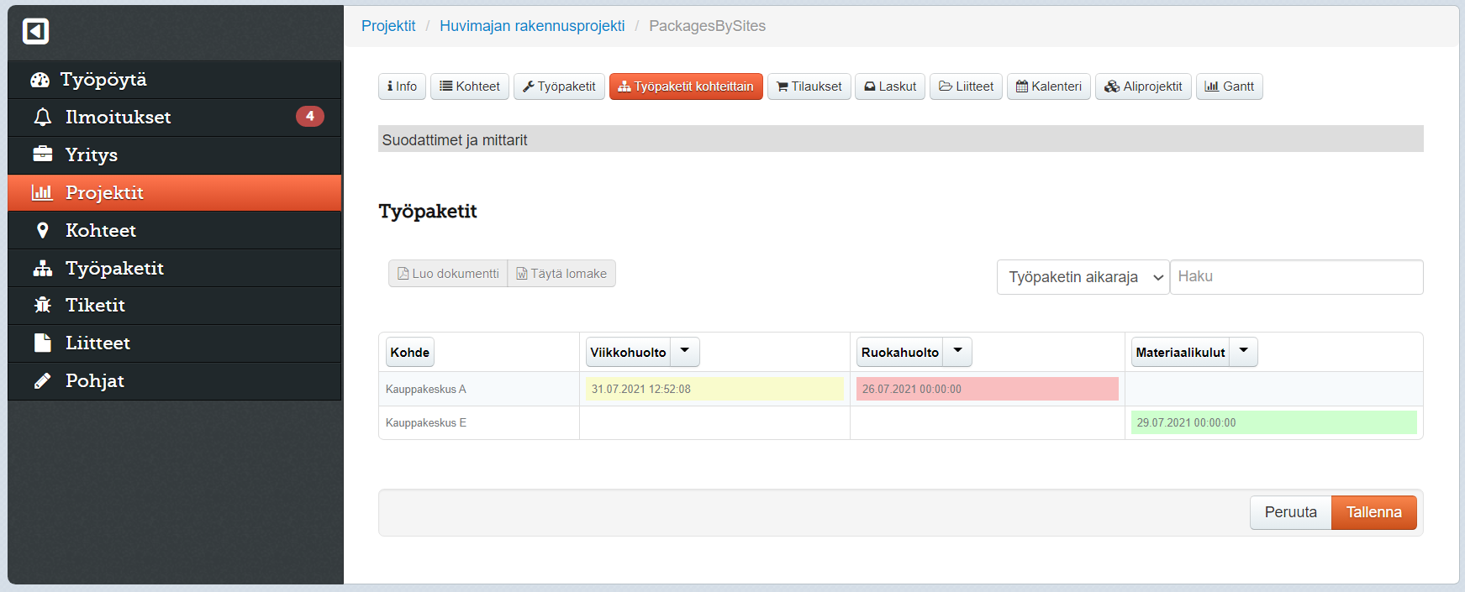
Task: Go to Projektit breadcrumb link
Action: click(x=388, y=26)
